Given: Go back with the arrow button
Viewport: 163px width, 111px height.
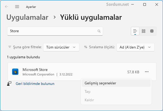Looking at the screenshot, I should [7, 7].
